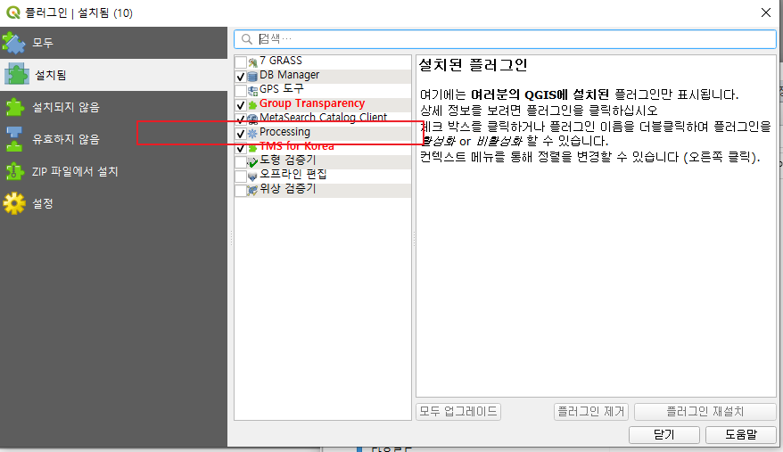Select the 위상 검증기 list row

point(323,189)
